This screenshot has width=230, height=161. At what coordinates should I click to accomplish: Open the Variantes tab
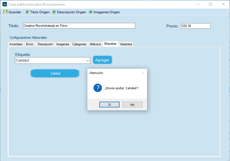point(126,44)
